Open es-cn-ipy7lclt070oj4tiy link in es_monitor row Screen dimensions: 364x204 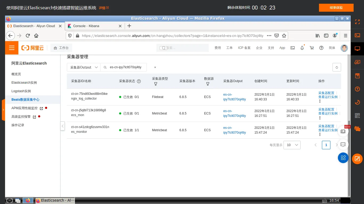coord(234,130)
